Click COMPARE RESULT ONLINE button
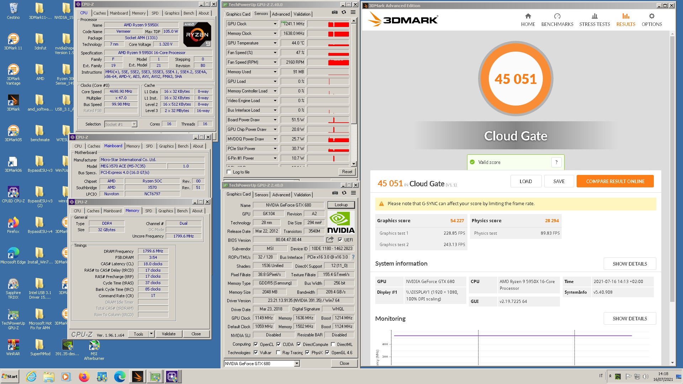The height and width of the screenshot is (384, 683). pyautogui.click(x=615, y=181)
